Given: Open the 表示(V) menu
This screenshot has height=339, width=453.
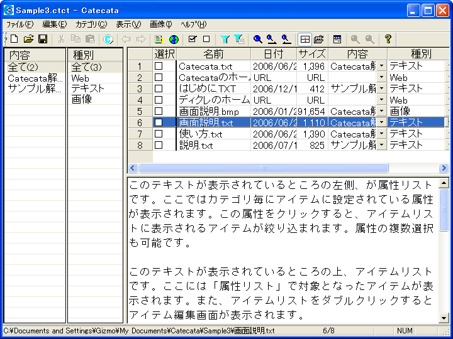Looking at the screenshot, I should (128, 24).
